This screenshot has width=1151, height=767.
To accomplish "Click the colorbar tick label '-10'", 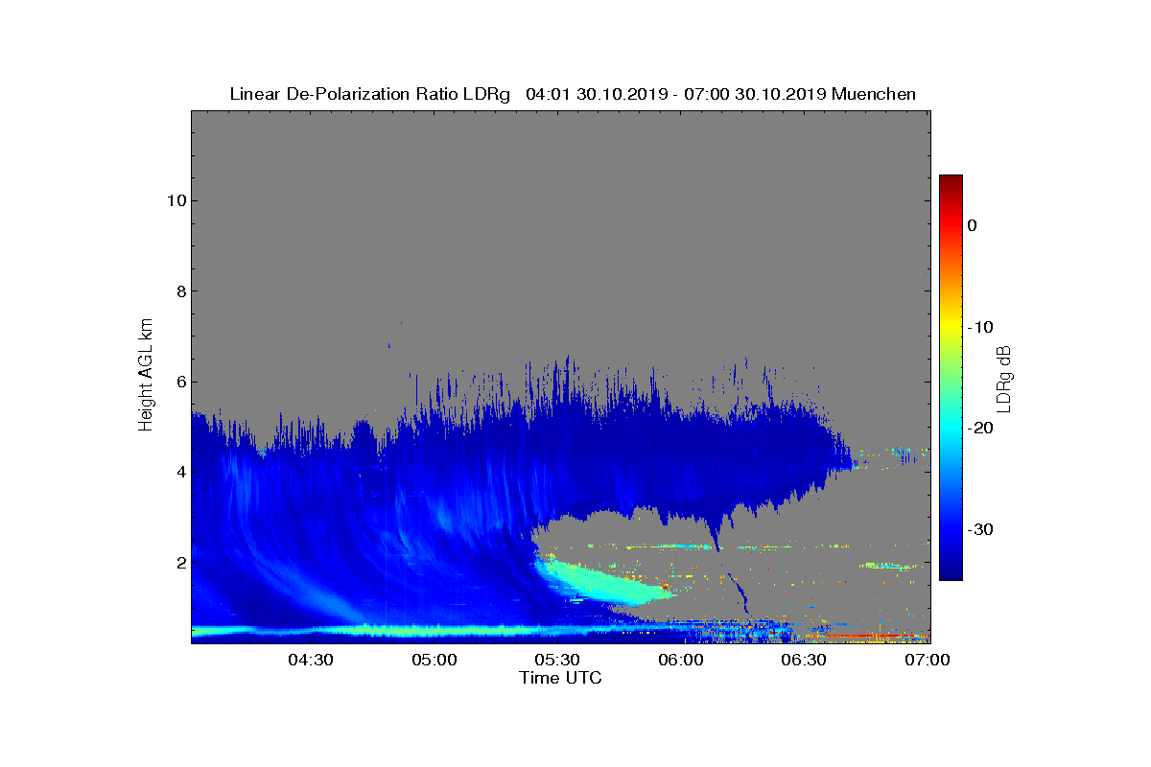I will (979, 327).
